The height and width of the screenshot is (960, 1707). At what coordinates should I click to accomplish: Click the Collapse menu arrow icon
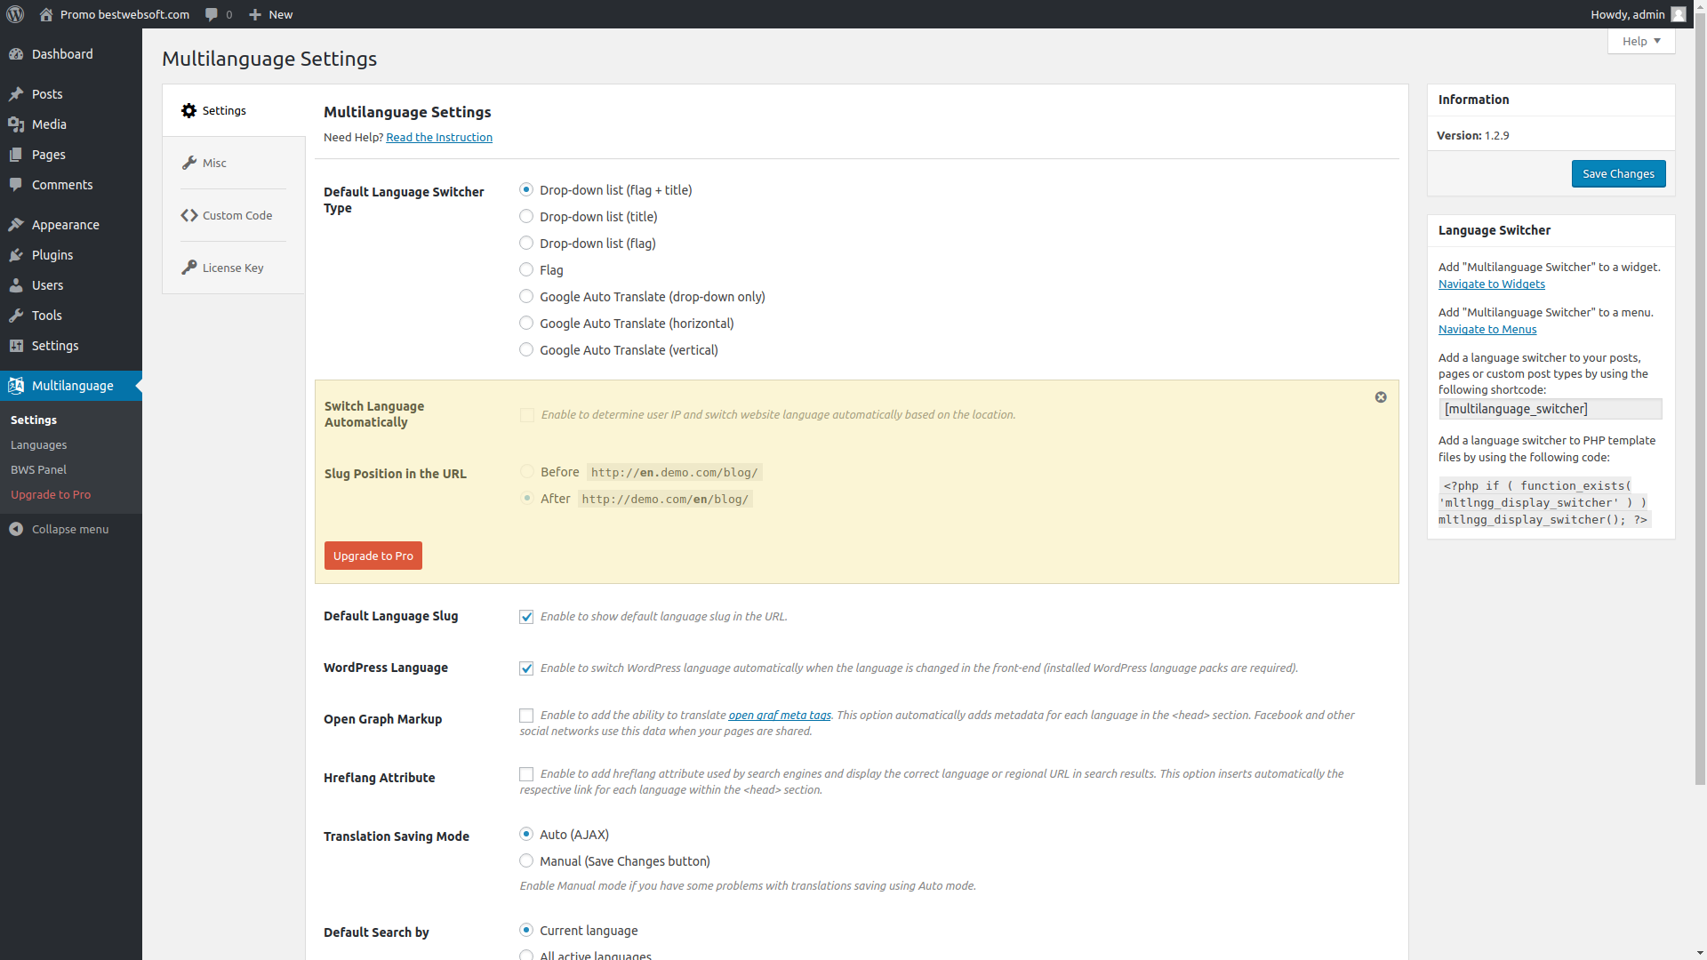tap(16, 529)
